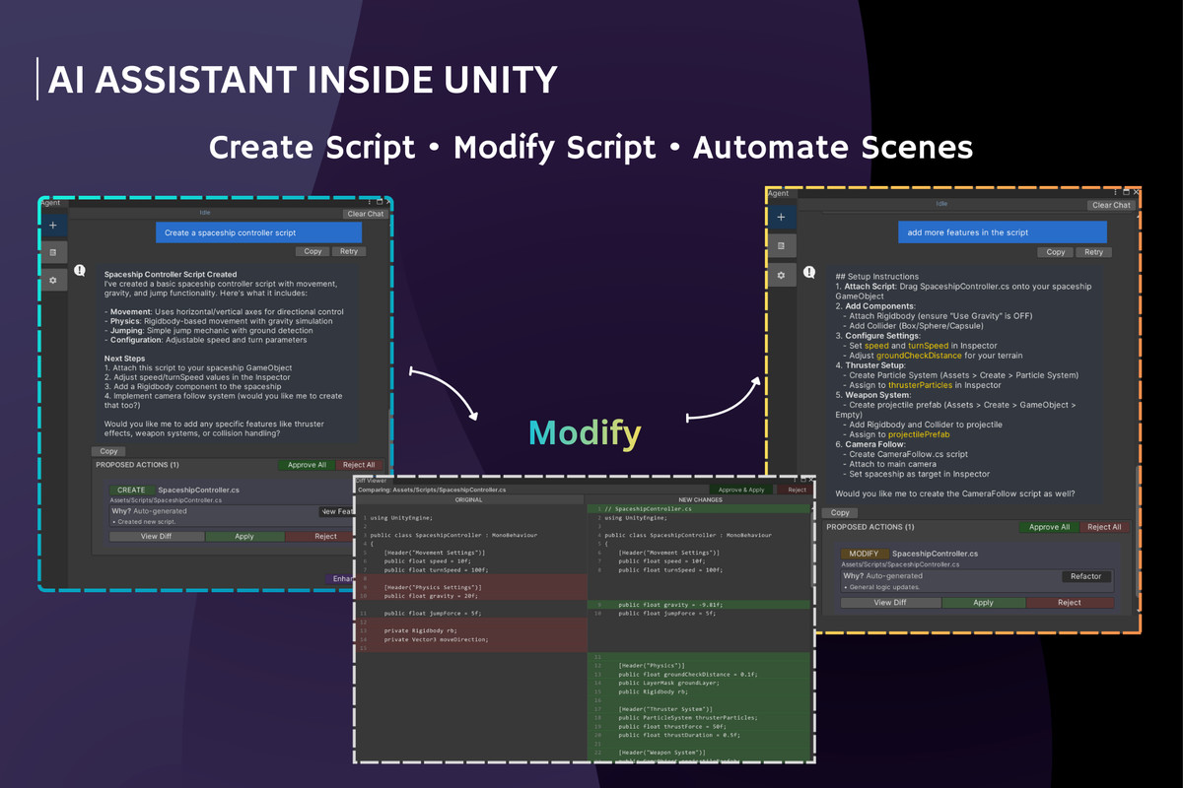The width and height of the screenshot is (1183, 788).
Task: Click the yellow MODIFY label
Action: click(864, 554)
